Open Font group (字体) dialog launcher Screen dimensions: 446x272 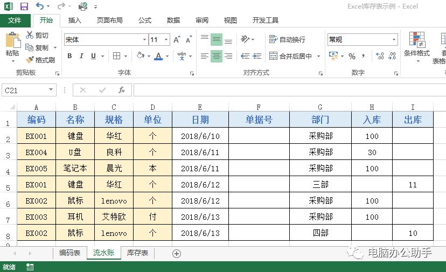192,73
